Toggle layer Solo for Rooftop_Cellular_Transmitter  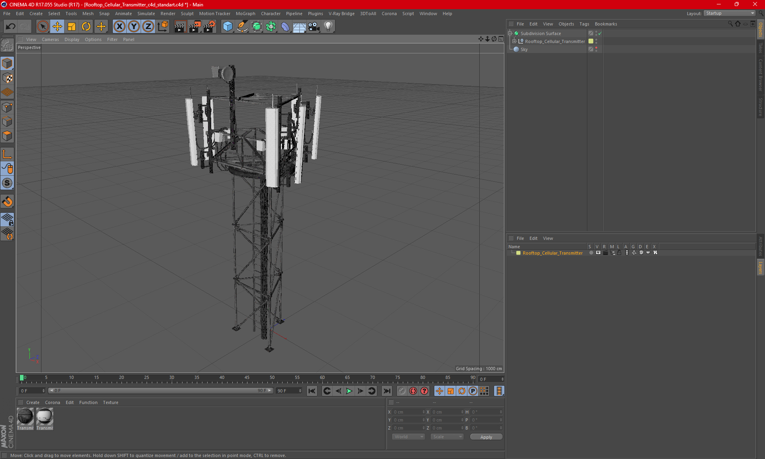click(x=591, y=253)
